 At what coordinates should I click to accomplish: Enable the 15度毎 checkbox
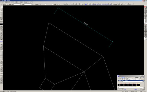tap(34, 4)
